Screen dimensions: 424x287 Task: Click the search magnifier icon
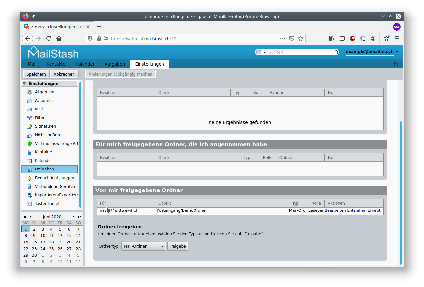coord(336,52)
